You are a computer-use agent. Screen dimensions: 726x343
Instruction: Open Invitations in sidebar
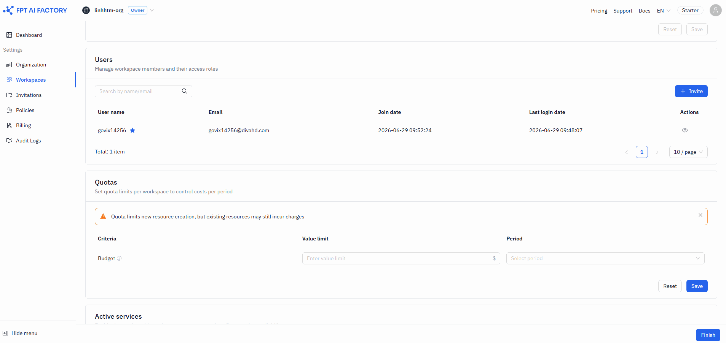click(x=29, y=95)
